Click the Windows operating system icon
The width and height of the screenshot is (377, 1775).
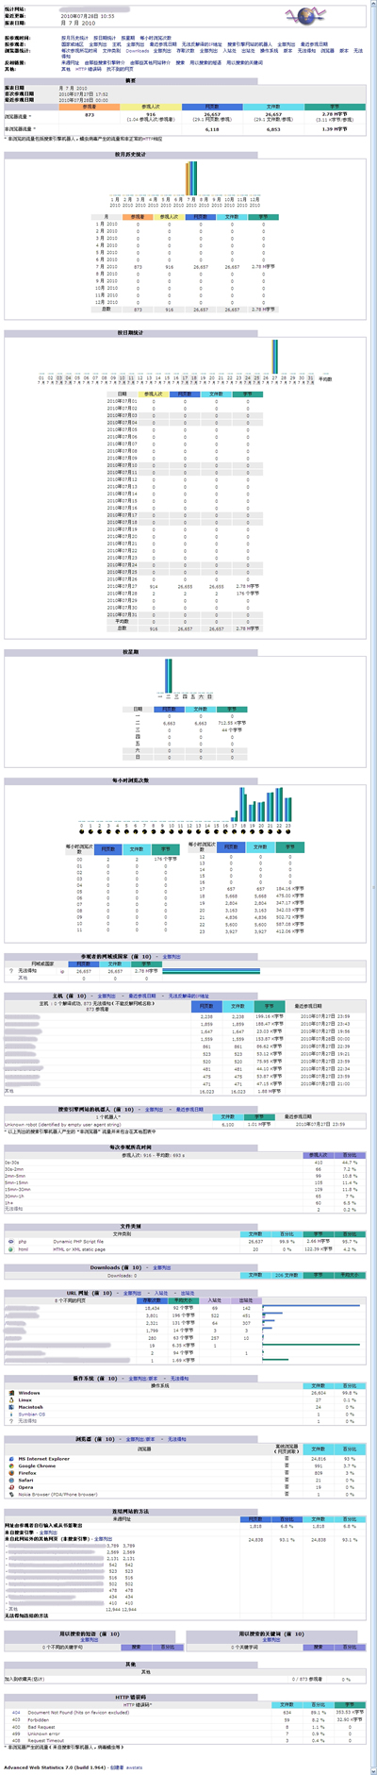tap(10, 1392)
